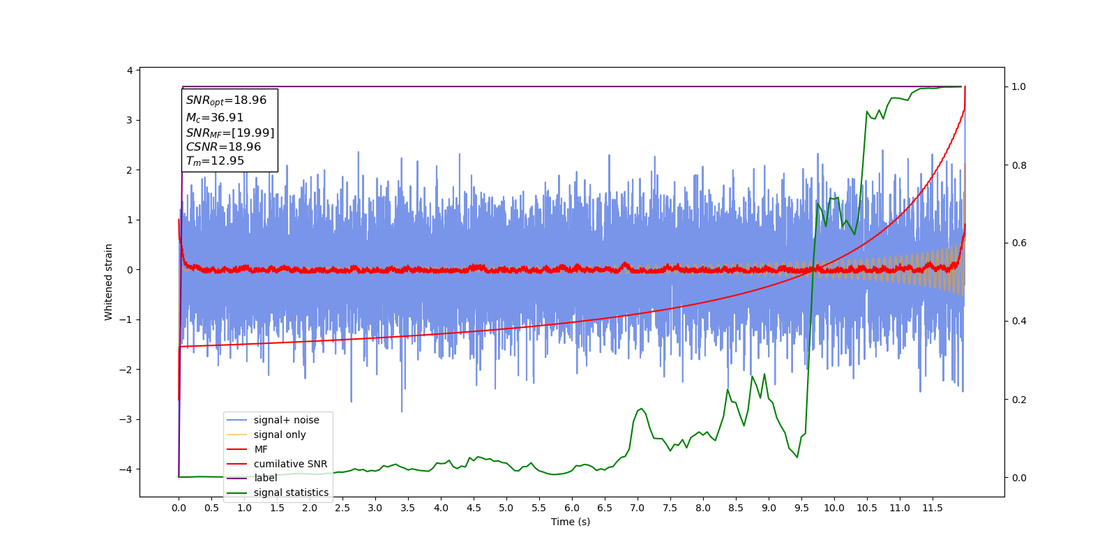1116x558 pixels.
Task: Click the x-axis tick label 2.5
Action: point(342,508)
